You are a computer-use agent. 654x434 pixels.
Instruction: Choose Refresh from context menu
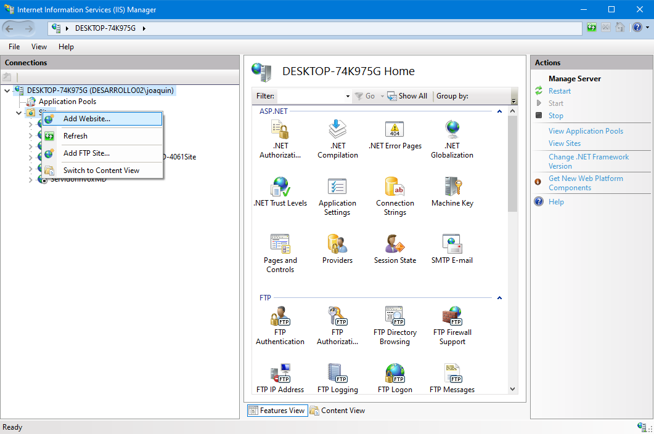[x=102, y=136]
